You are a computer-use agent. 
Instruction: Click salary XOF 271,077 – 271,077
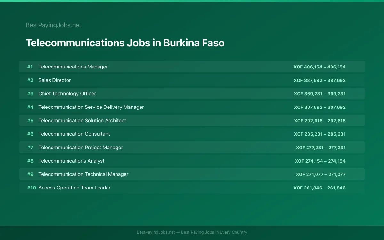[321, 174]
